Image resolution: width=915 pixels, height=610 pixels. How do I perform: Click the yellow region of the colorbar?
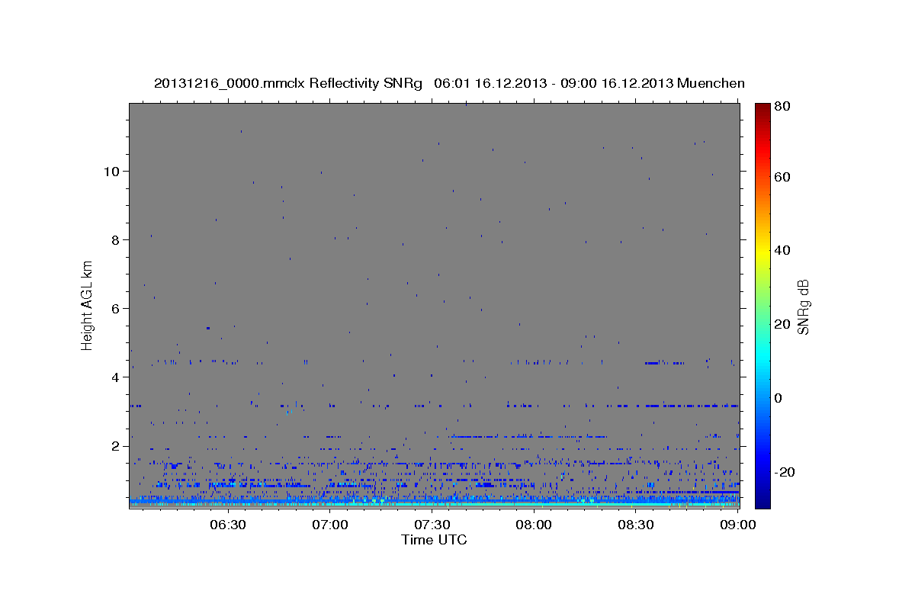[x=762, y=252]
